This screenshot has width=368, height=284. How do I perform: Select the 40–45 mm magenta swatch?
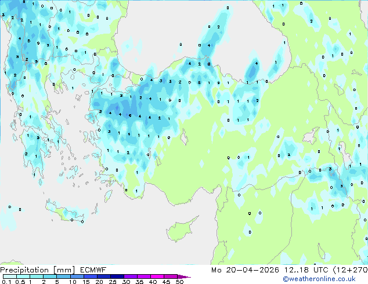[157, 276]
